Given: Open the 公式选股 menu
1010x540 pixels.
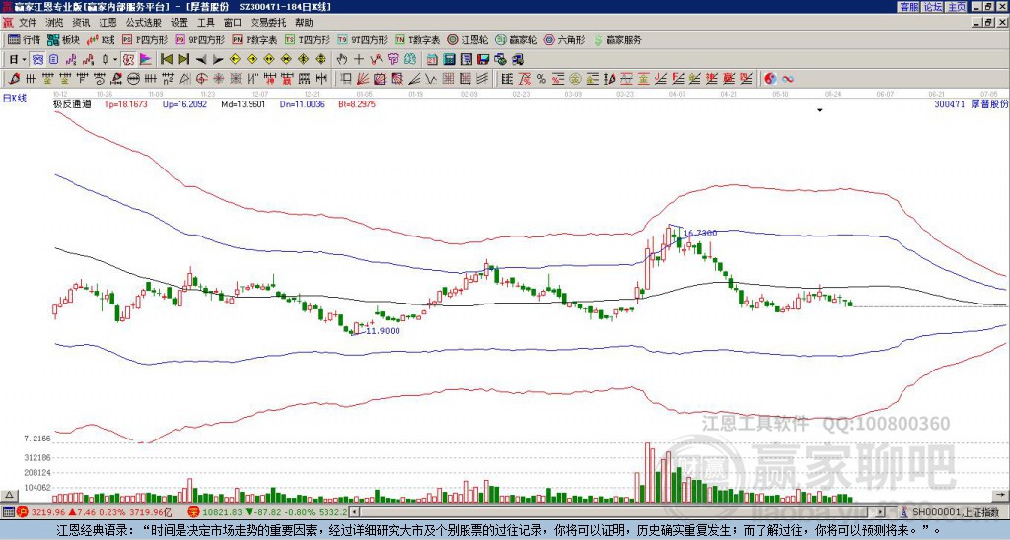Looking at the screenshot, I should (x=143, y=22).
